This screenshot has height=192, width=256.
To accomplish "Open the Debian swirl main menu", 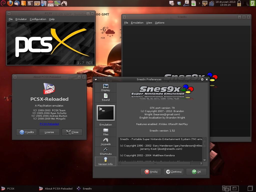I will pyautogui.click(x=3, y=3).
